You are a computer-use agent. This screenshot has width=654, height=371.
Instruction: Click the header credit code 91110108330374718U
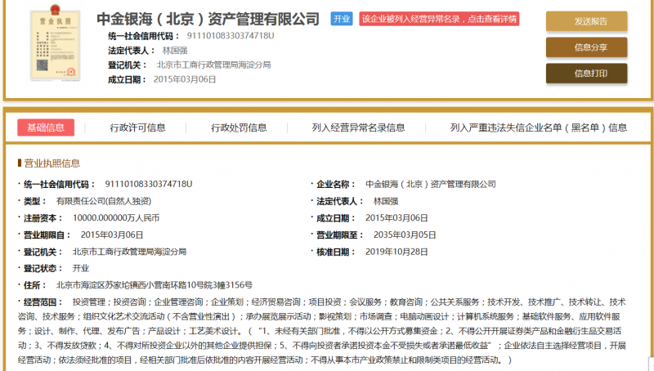(231, 36)
